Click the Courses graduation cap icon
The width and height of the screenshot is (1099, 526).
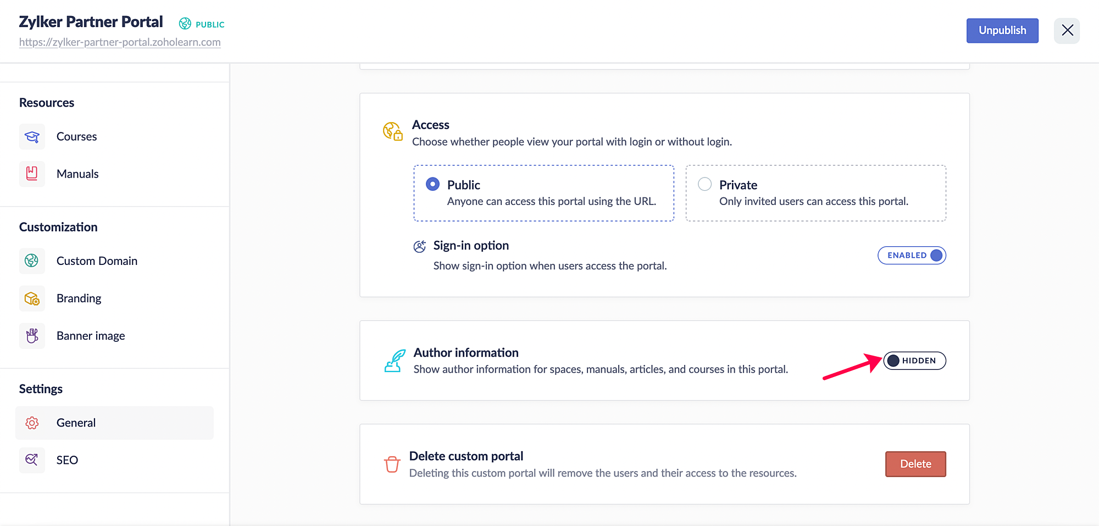32,136
